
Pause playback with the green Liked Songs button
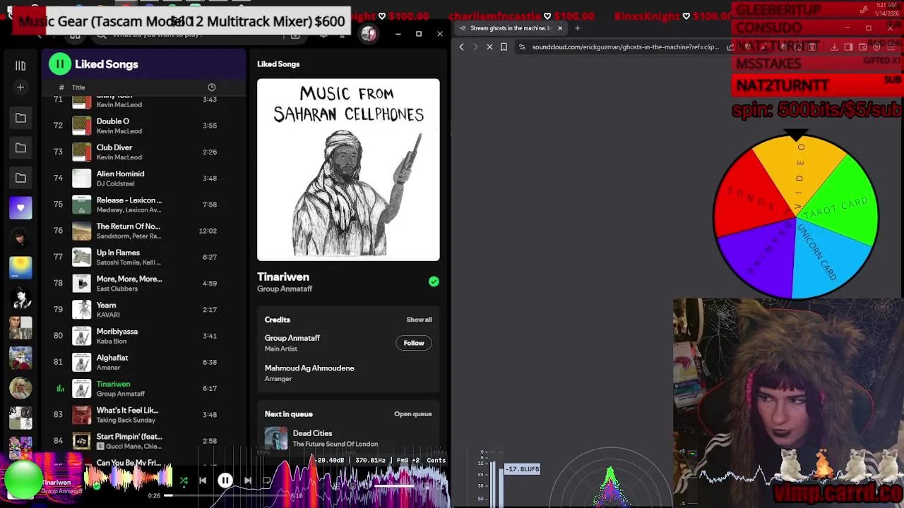[x=60, y=64]
